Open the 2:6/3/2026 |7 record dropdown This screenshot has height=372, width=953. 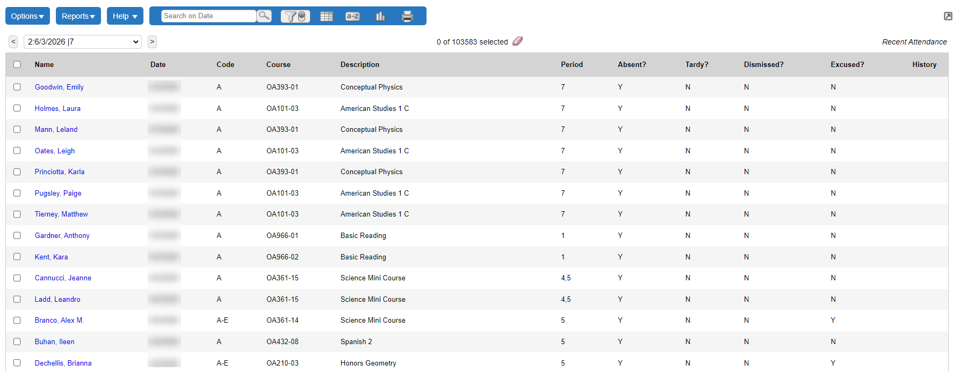(83, 42)
